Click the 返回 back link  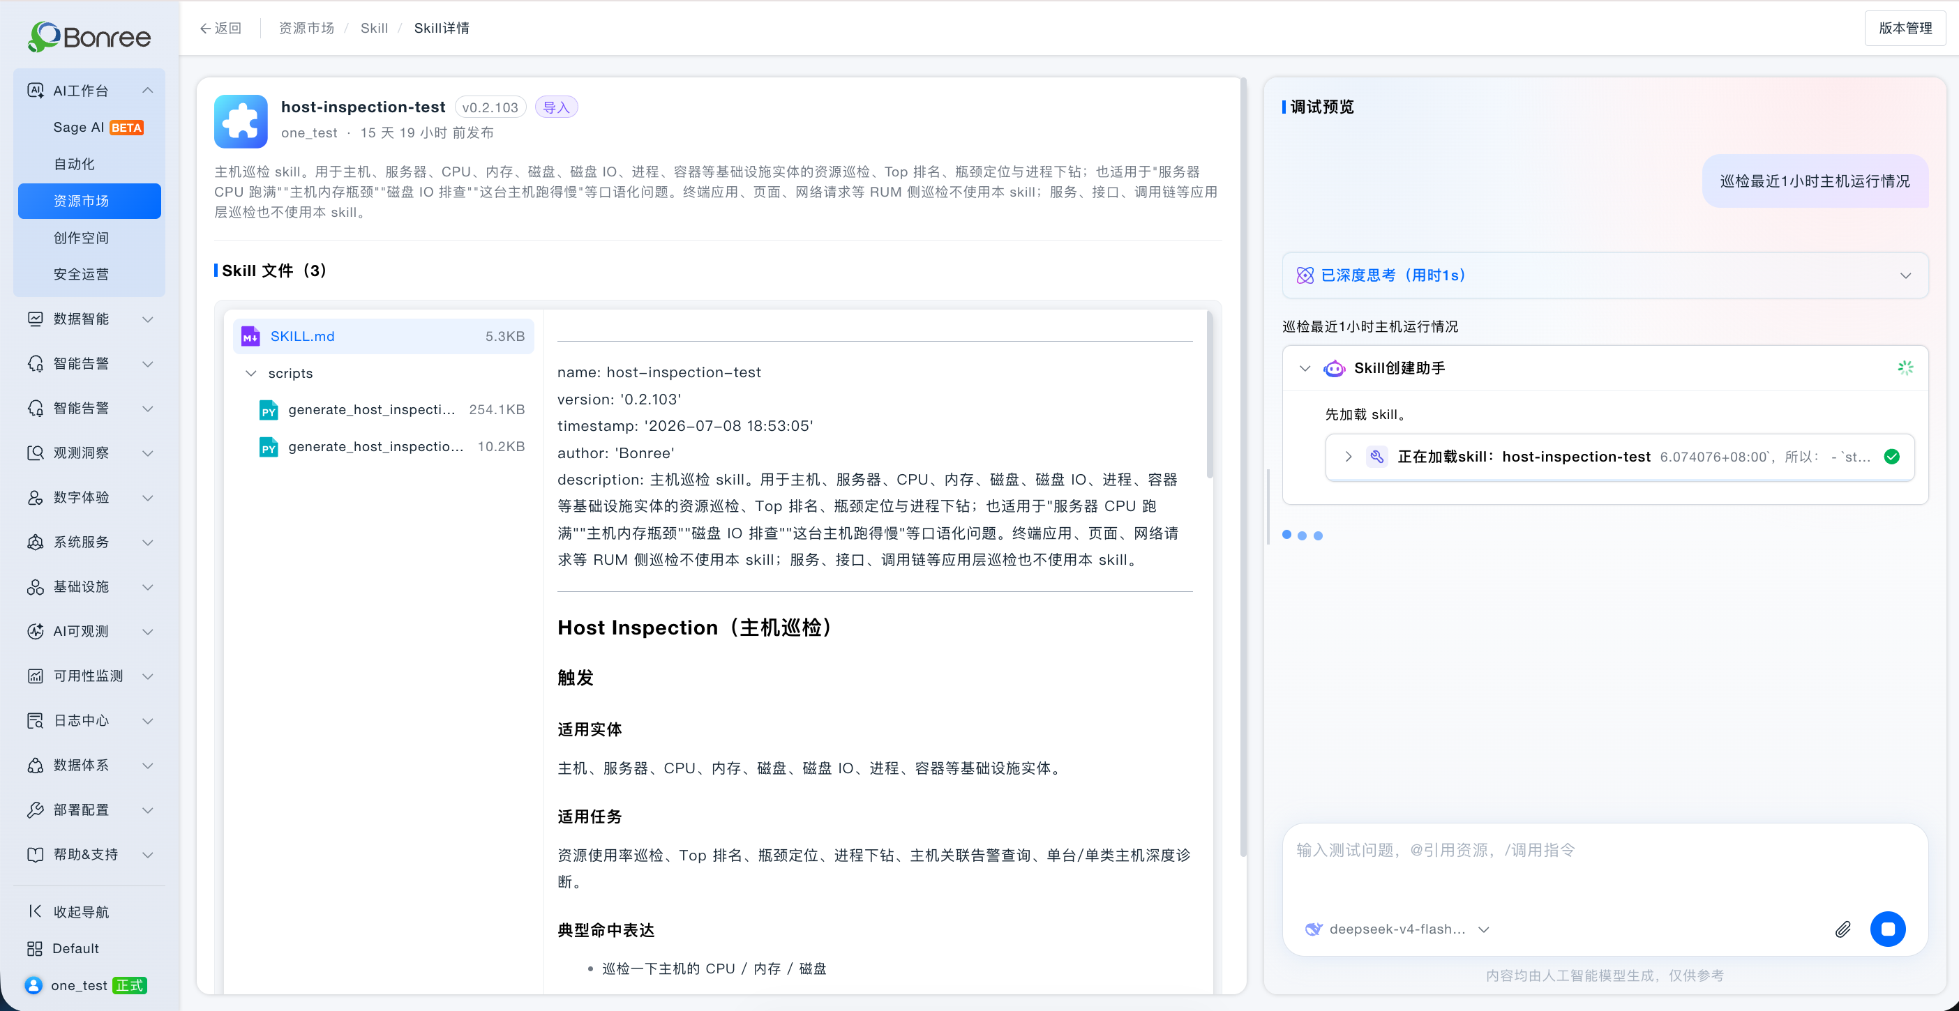coord(220,28)
